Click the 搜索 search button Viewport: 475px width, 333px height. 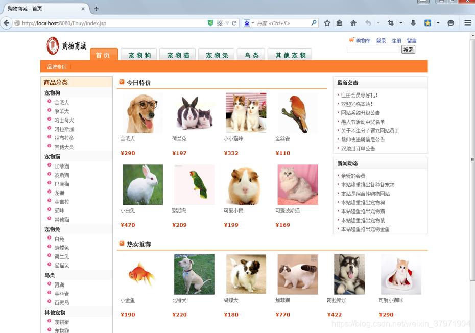coord(408,50)
